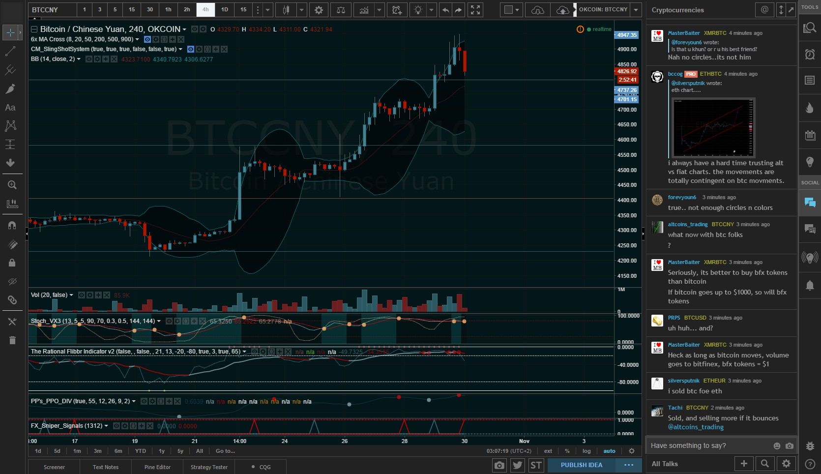Enable magnet mode in the left toolbar
821x474 pixels.
[11, 225]
